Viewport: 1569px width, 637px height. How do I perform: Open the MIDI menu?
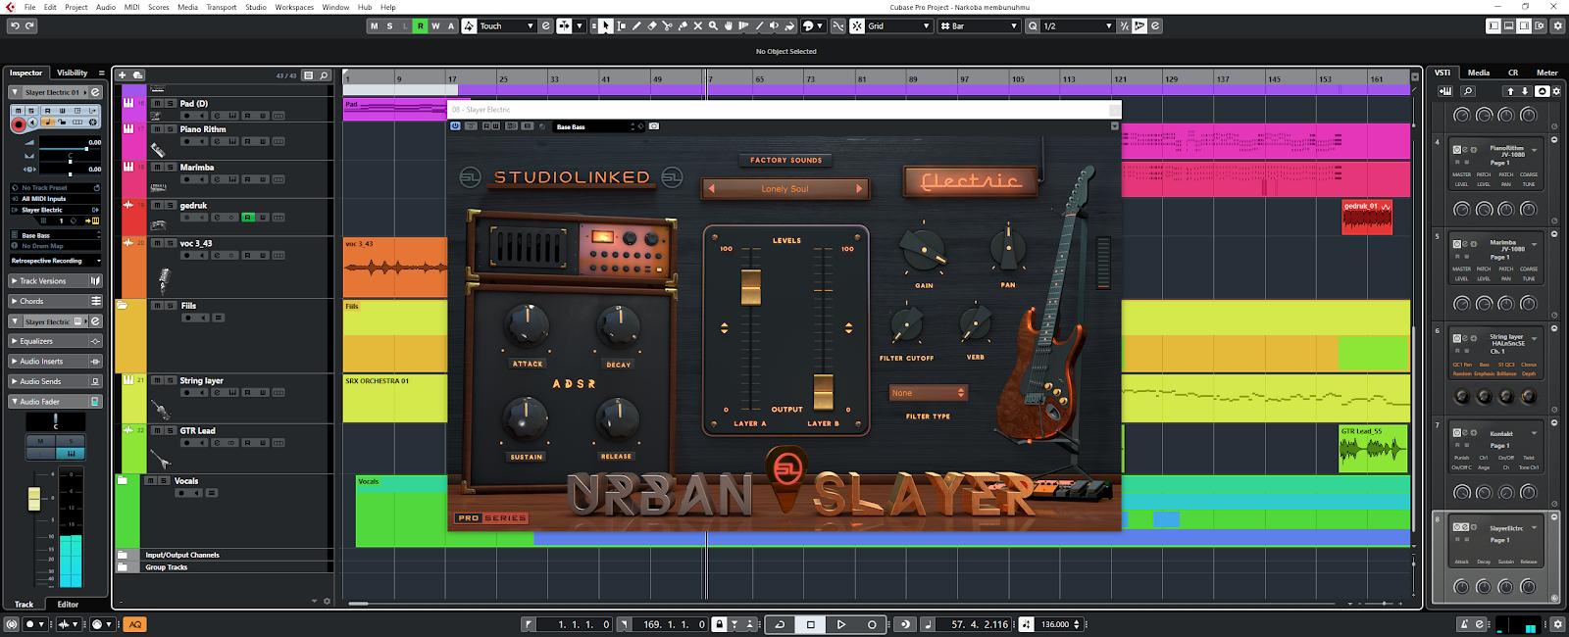click(131, 7)
